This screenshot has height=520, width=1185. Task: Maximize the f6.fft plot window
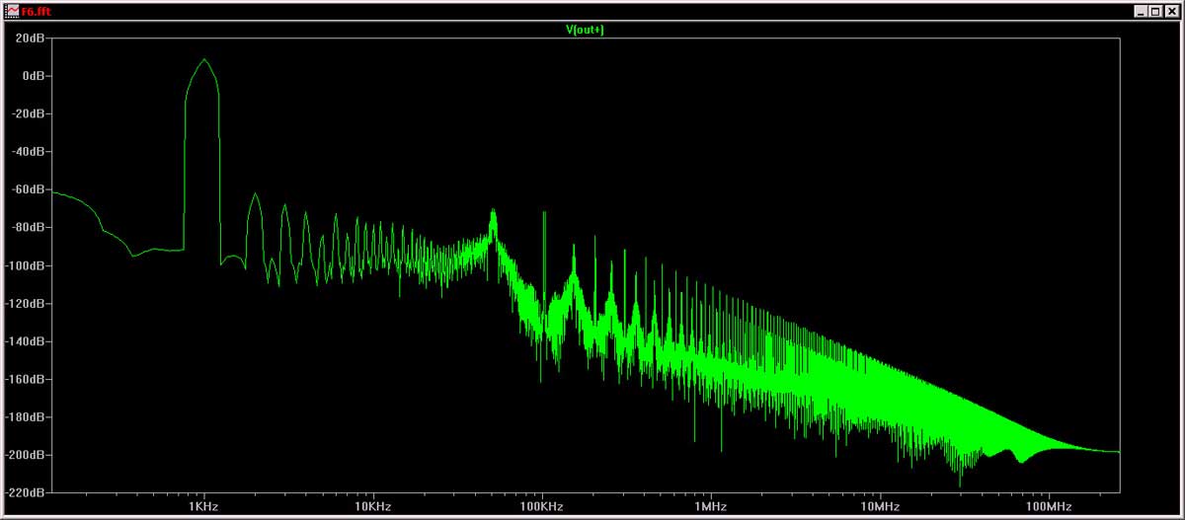[1153, 11]
